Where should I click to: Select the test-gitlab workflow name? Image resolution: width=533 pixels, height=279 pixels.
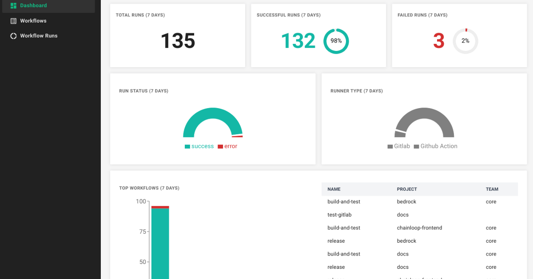339,215
